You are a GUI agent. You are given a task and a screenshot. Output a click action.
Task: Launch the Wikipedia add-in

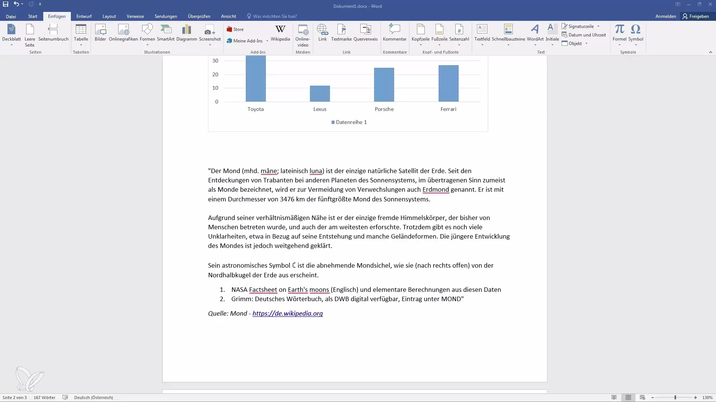(280, 33)
